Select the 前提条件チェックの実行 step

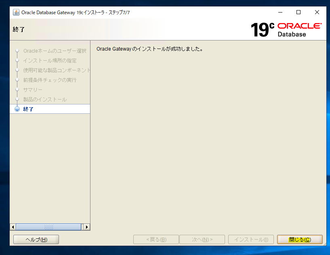pyautogui.click(x=50, y=80)
